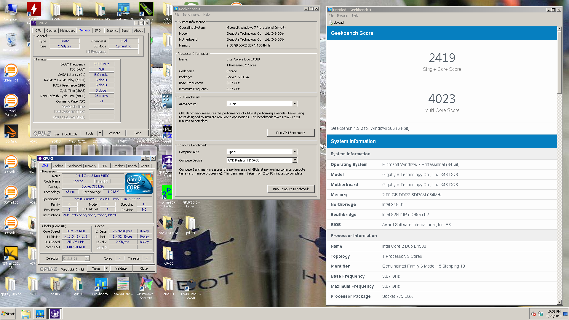Open the pd 830 folder
Image resolution: width=569 pixels, height=320 pixels.
191,225
